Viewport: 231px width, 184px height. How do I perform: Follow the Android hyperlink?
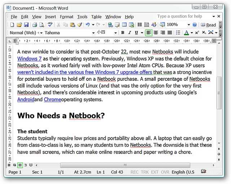[x=26, y=100]
